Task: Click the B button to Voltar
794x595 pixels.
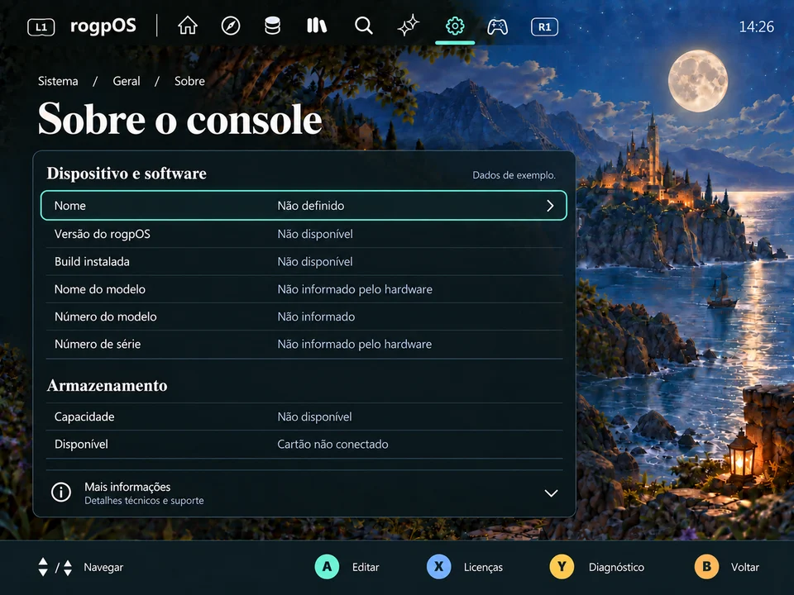Action: click(706, 567)
